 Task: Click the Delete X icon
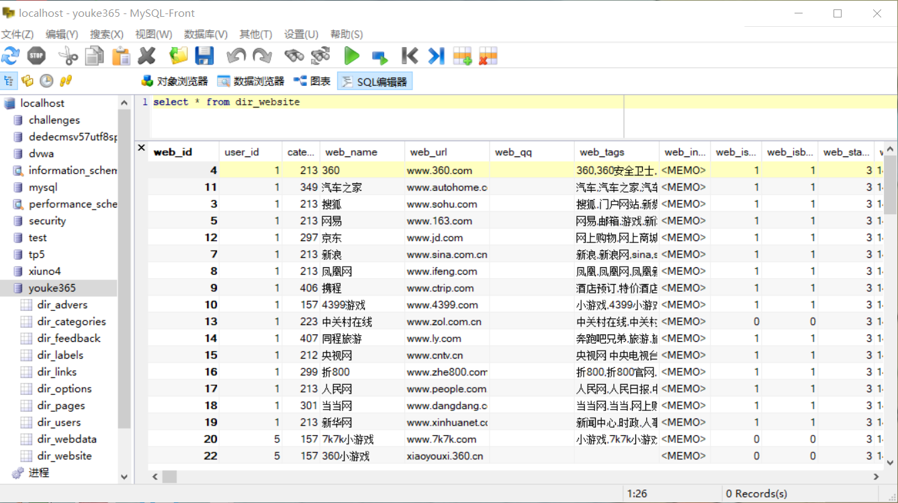pyautogui.click(x=147, y=56)
